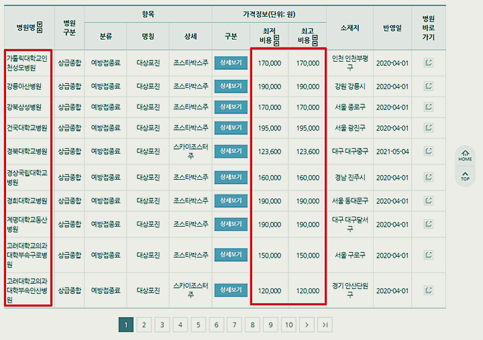Image resolution: width=483 pixels, height=340 pixels.
Task: Select hospital name 건국대학교병원
Action: [27, 128]
